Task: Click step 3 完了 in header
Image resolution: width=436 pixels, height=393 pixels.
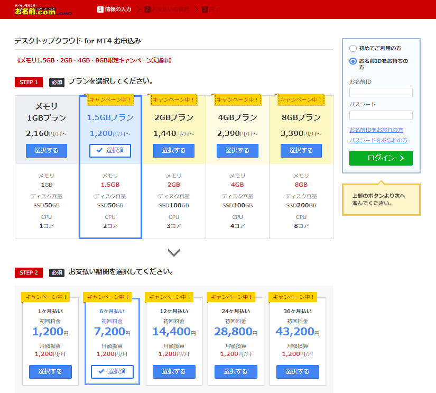Action: click(211, 10)
